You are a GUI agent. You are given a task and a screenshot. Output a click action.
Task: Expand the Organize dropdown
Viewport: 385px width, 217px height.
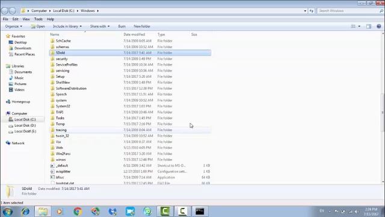click(13, 27)
